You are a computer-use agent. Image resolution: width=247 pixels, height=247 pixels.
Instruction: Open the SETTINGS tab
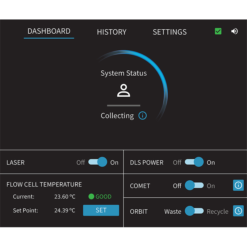(170, 32)
